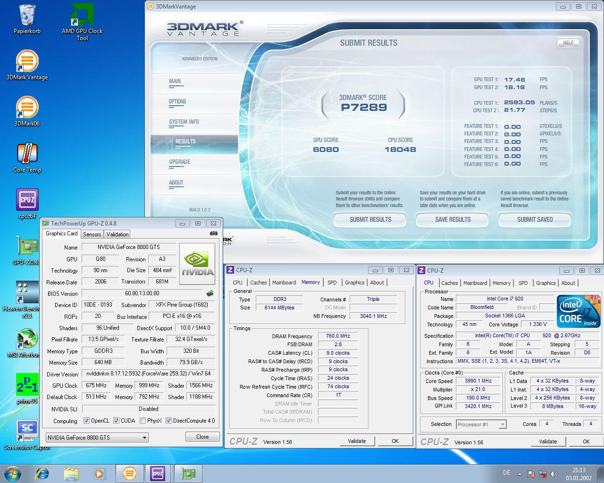Open prime95 desktop shortcut

(27, 389)
